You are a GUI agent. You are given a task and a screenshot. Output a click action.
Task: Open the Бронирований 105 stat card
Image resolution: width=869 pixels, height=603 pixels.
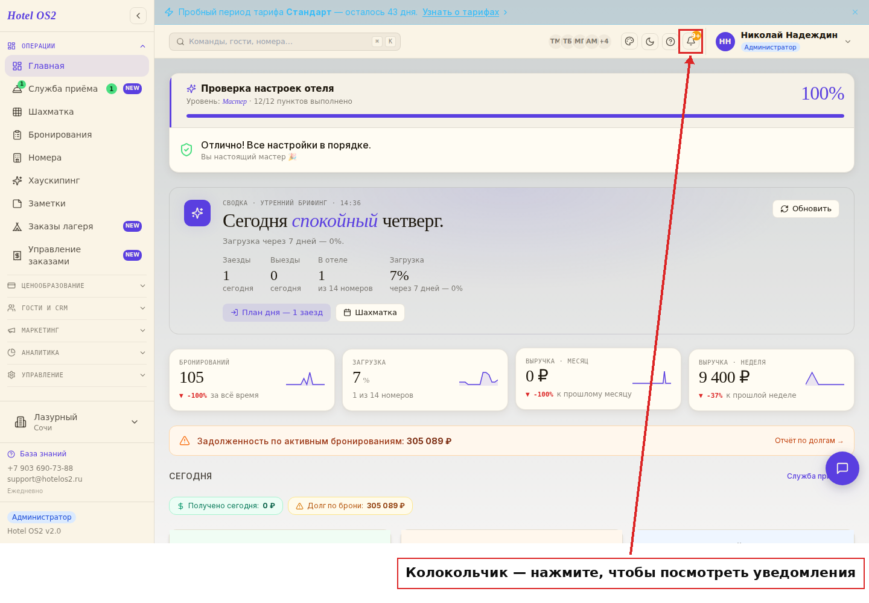[252, 380]
